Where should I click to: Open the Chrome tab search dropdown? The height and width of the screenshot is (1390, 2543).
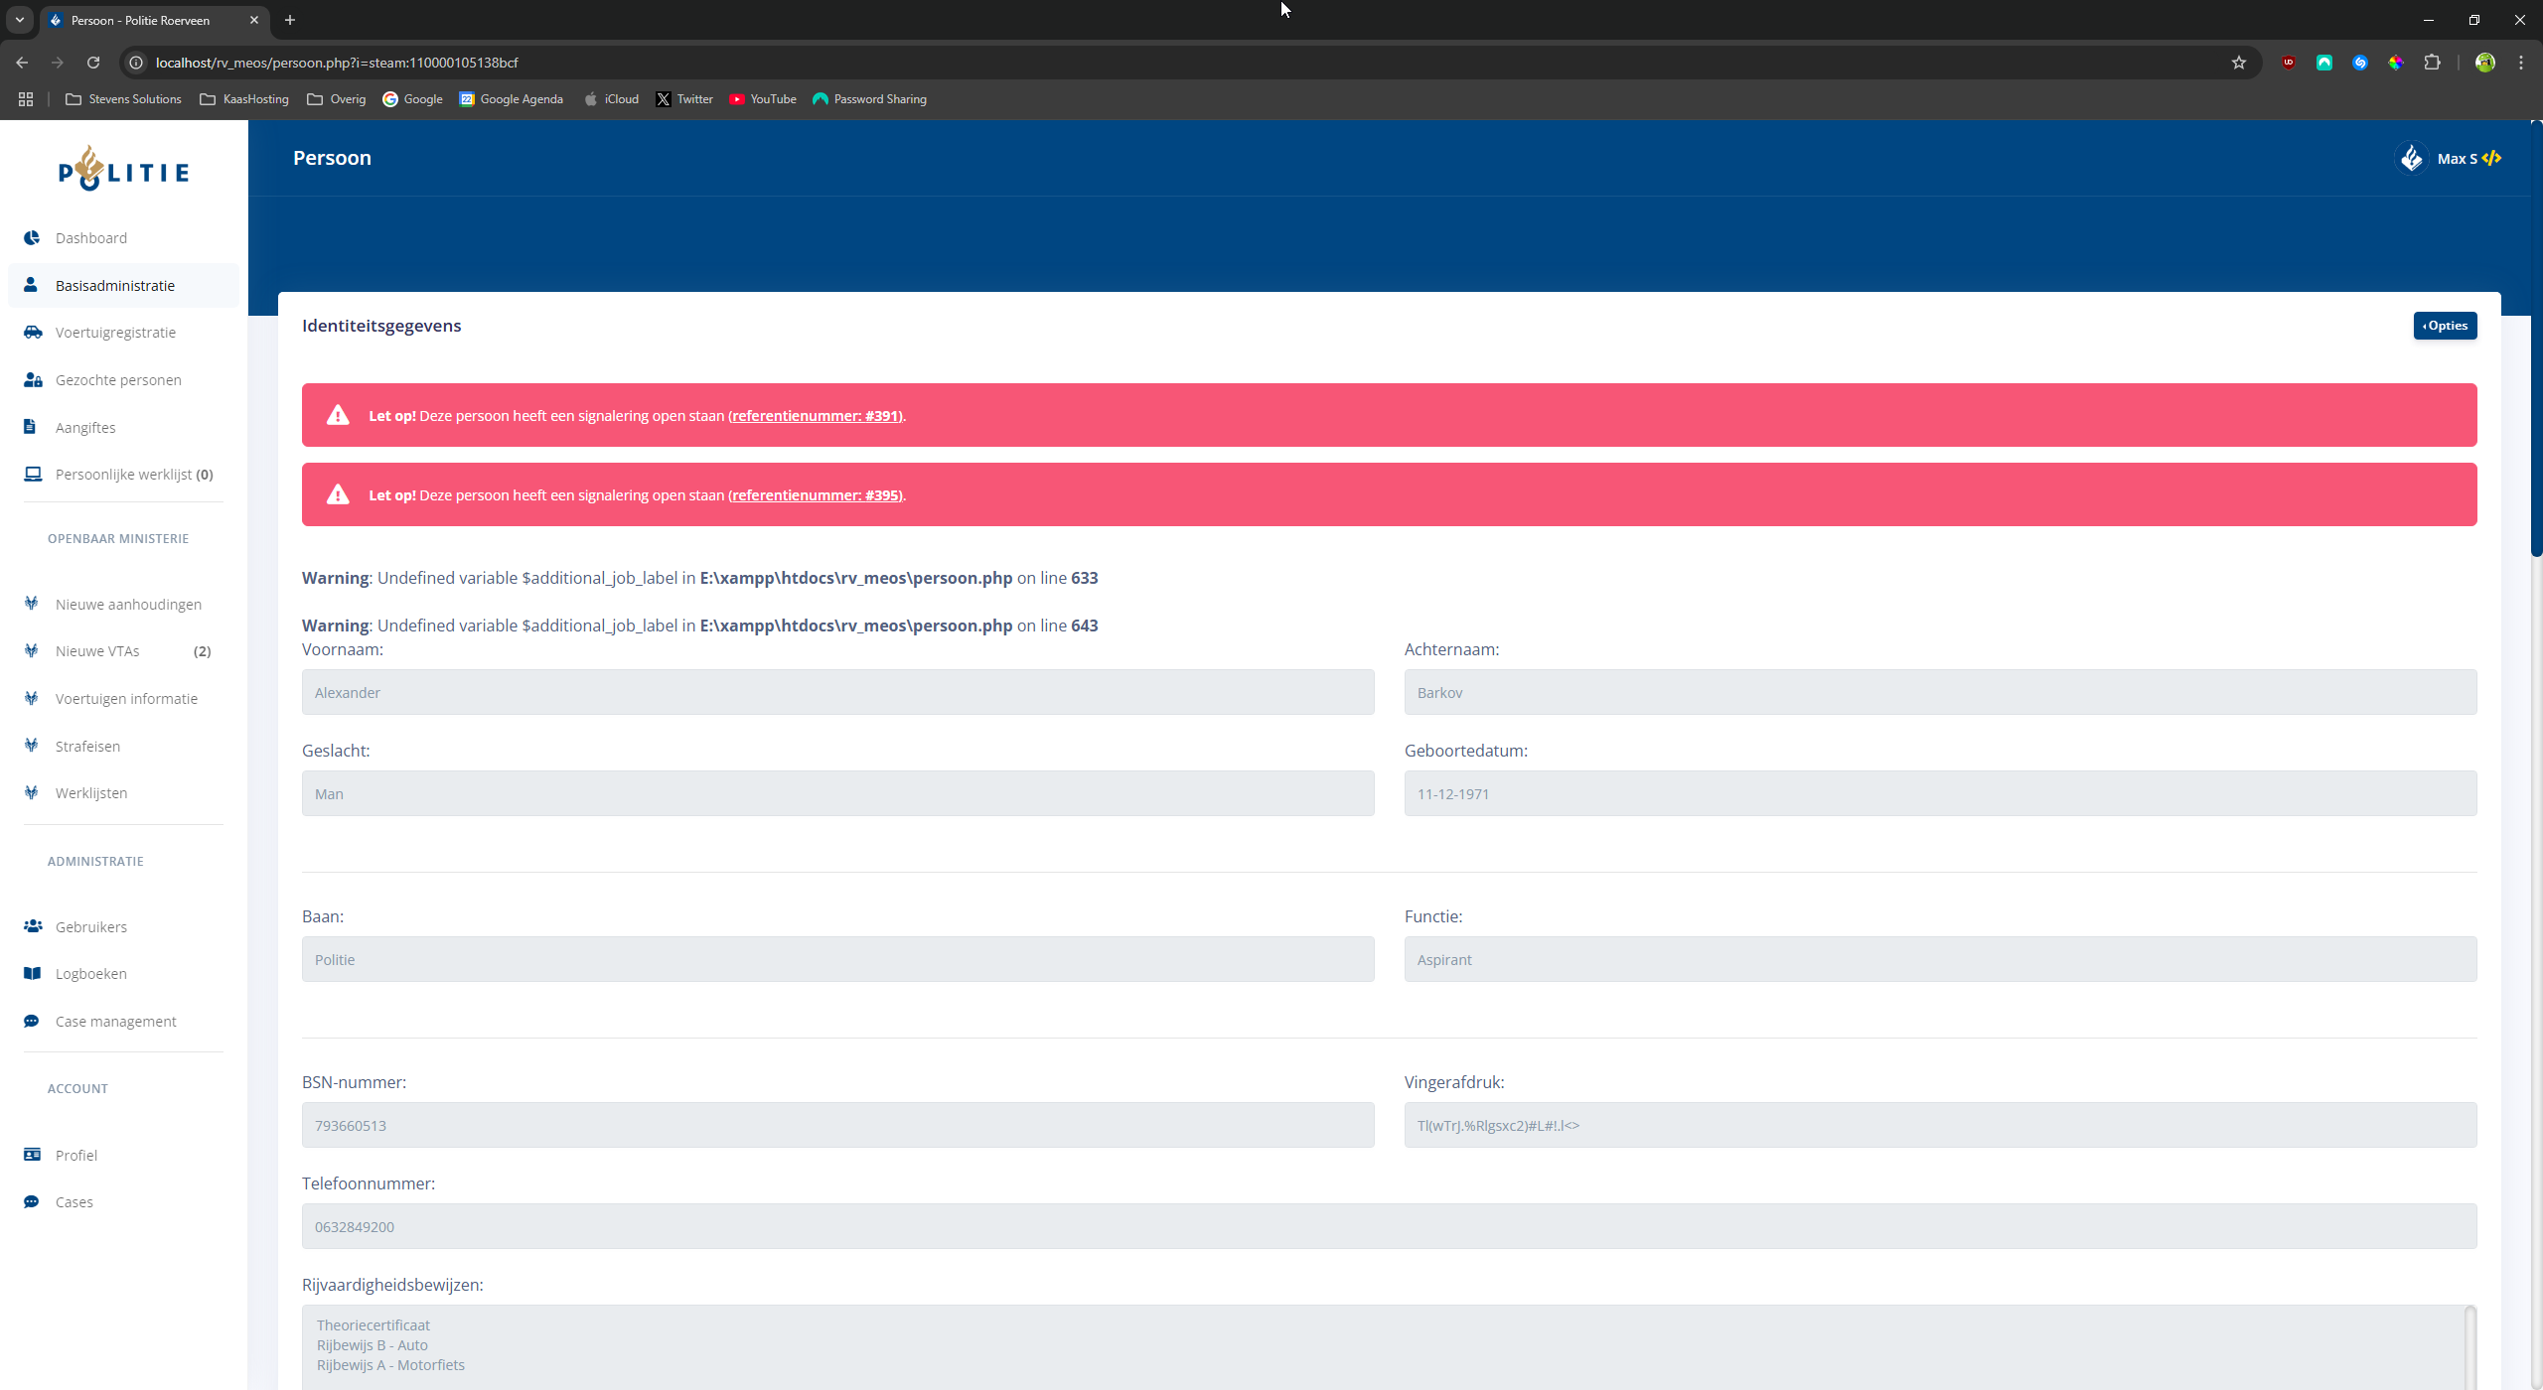point(20,20)
